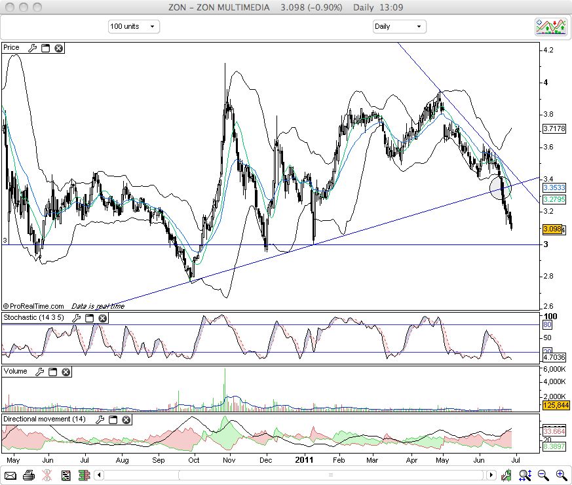
Task: Open Directional movement settings wrench
Action: coord(100,419)
